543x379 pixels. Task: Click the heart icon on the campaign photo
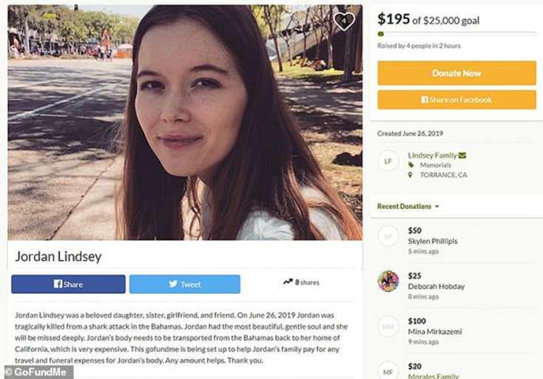point(343,21)
